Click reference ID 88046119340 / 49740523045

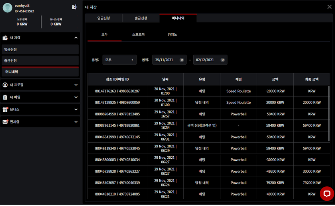click(117, 149)
